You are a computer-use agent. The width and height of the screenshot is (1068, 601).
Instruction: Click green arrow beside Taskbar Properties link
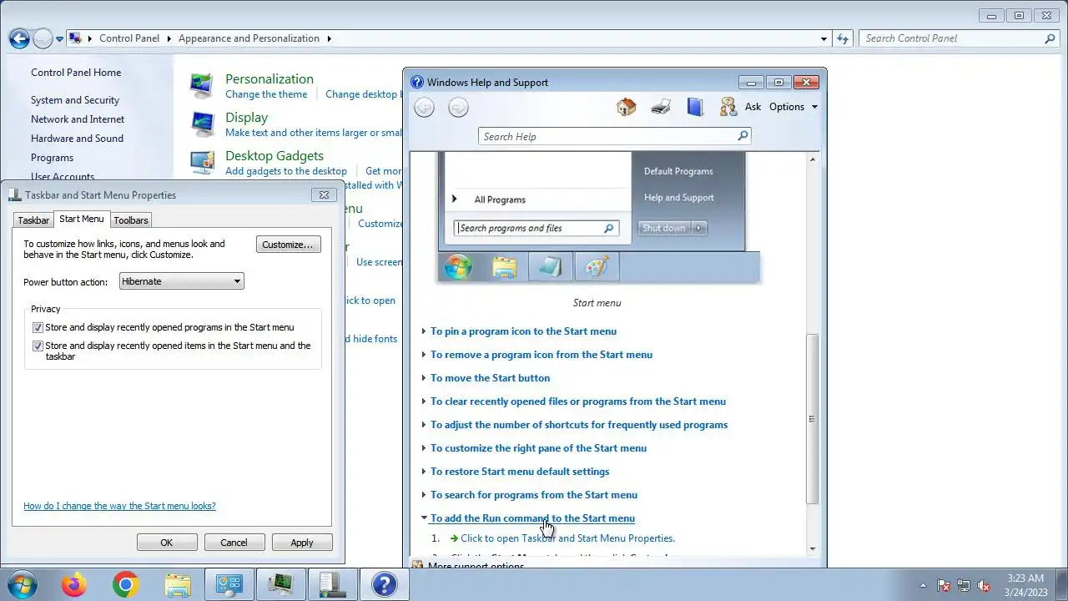pyautogui.click(x=454, y=538)
